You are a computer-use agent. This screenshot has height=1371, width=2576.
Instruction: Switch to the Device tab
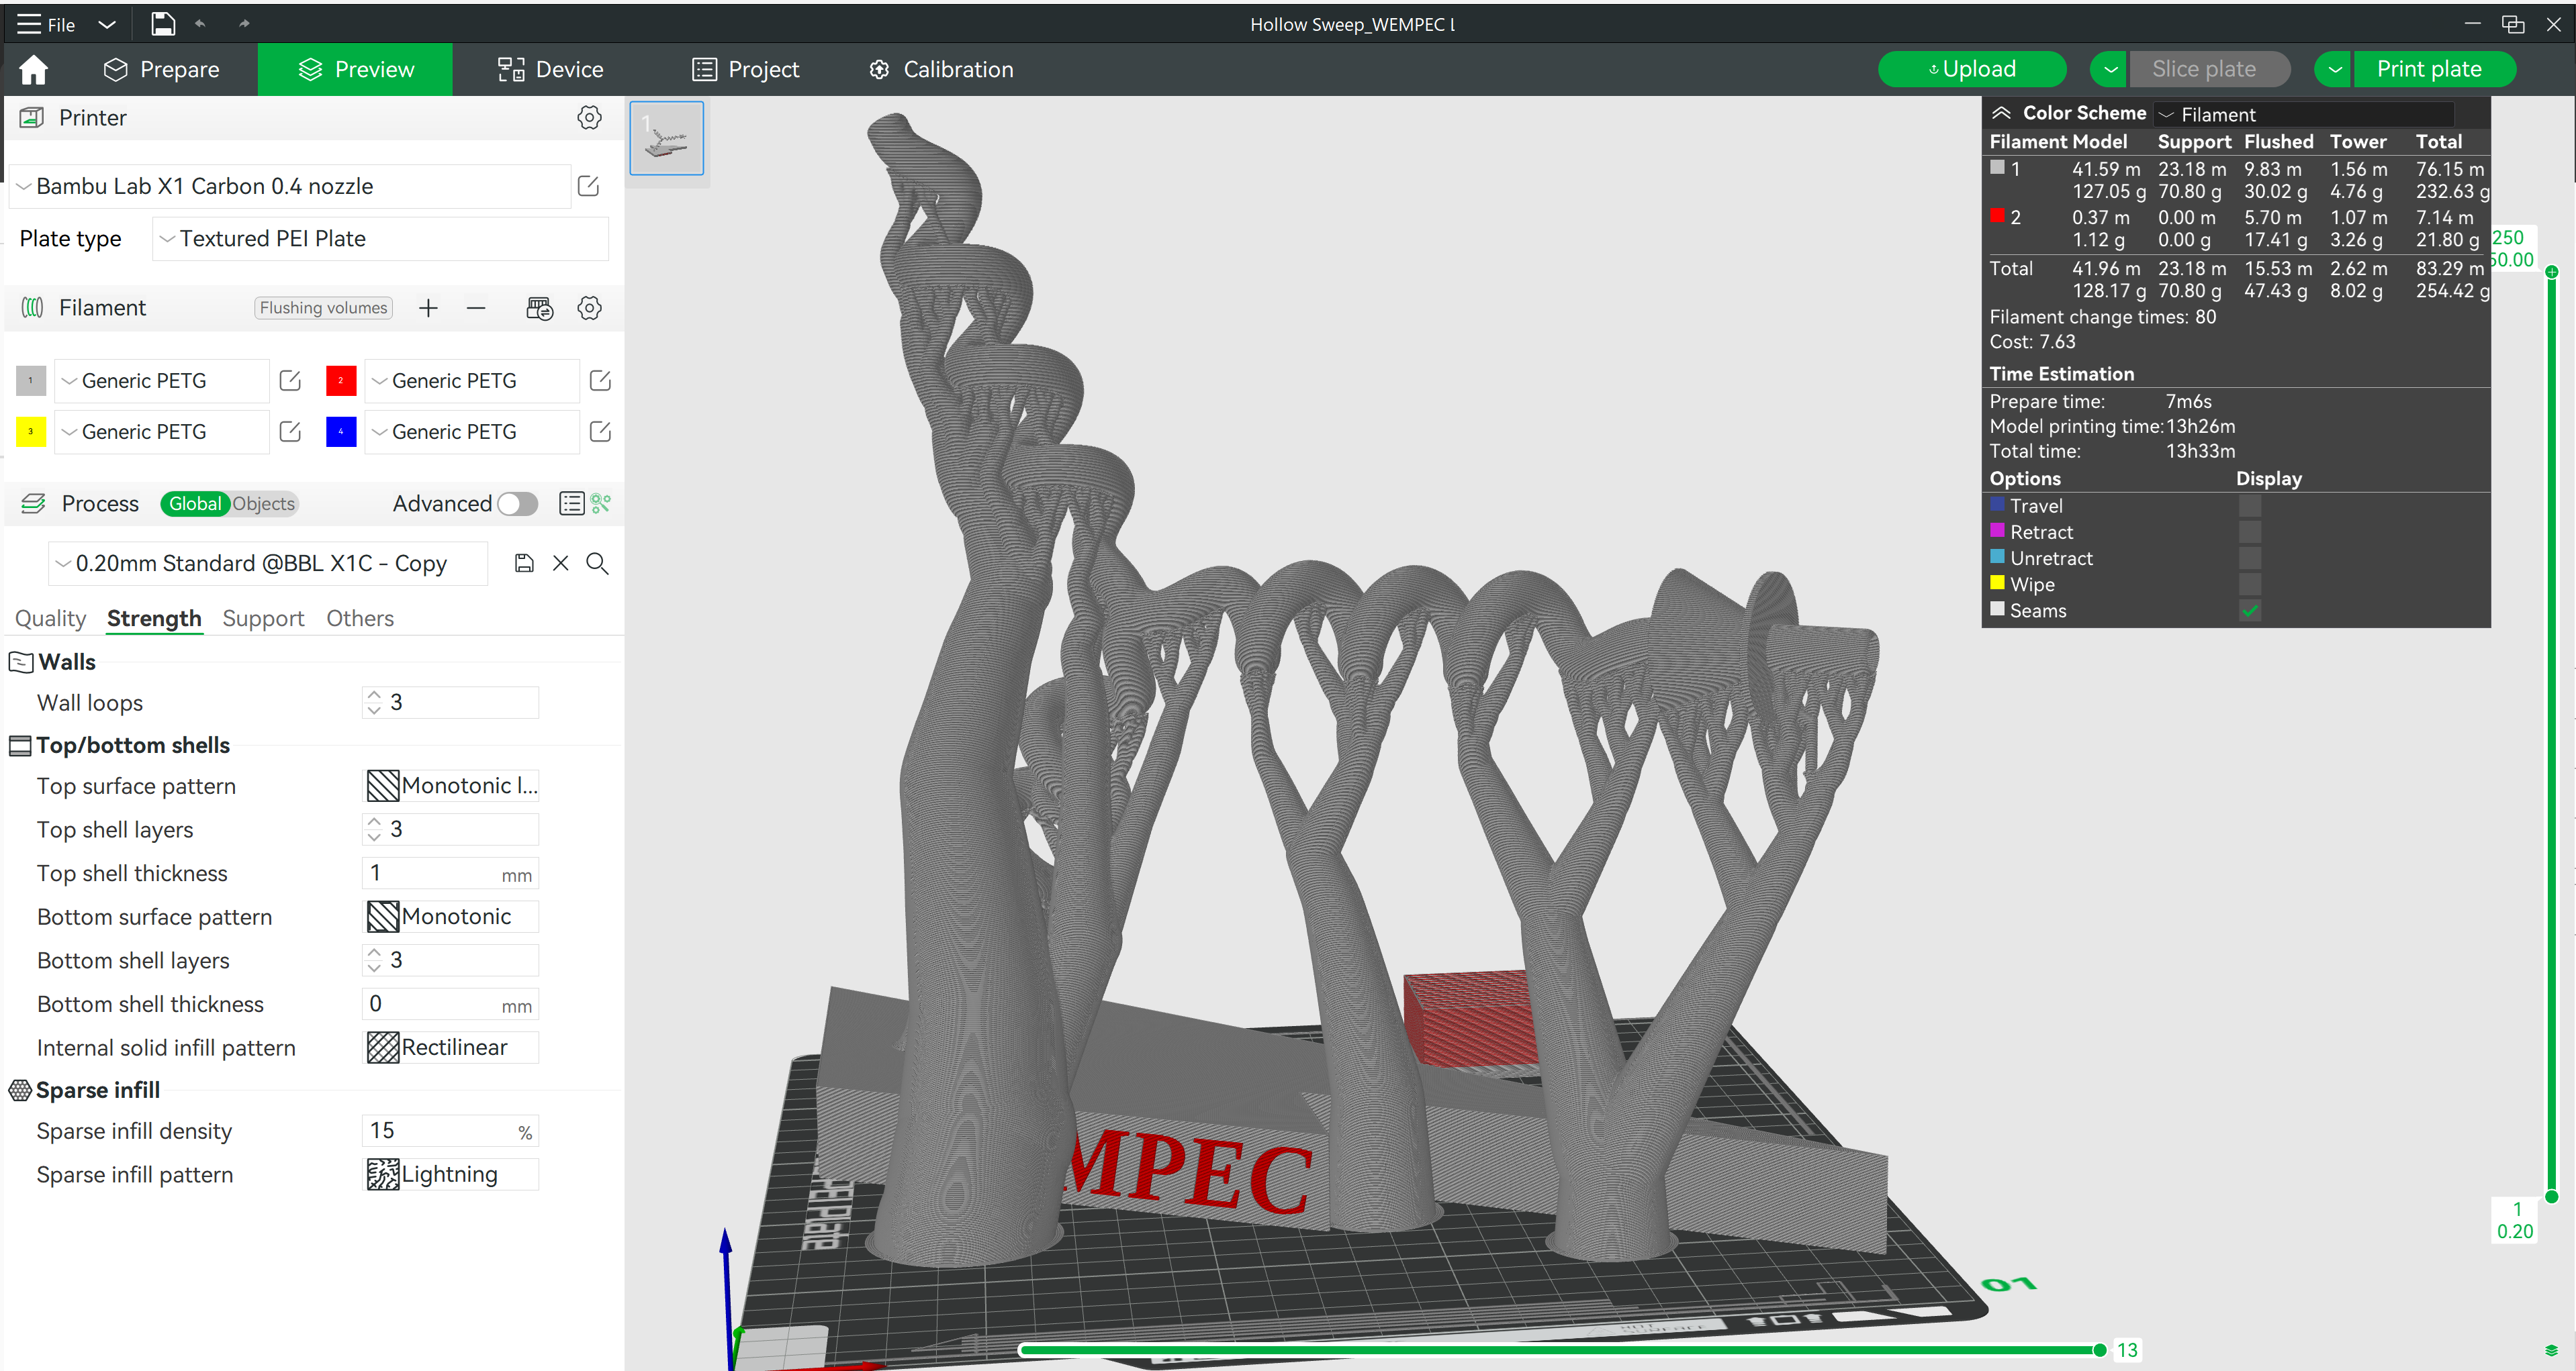pos(550,69)
